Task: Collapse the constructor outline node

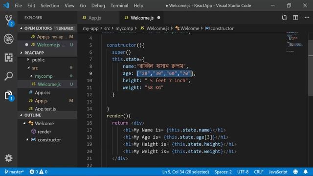Action: pos(27,140)
